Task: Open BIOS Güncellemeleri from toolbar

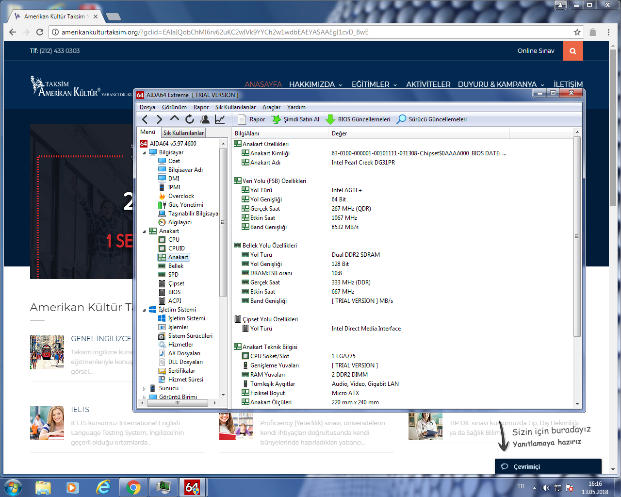Action: click(x=358, y=119)
